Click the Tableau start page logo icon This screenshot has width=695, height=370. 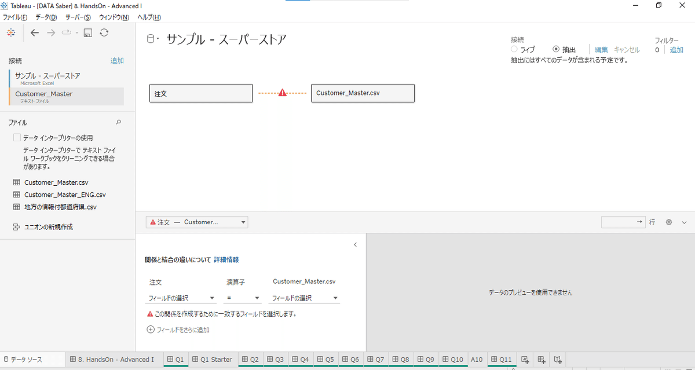10,32
